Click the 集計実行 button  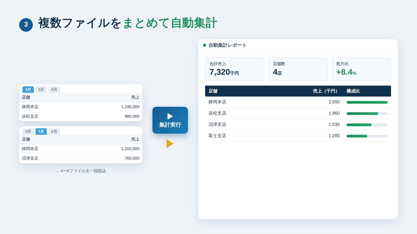click(170, 120)
